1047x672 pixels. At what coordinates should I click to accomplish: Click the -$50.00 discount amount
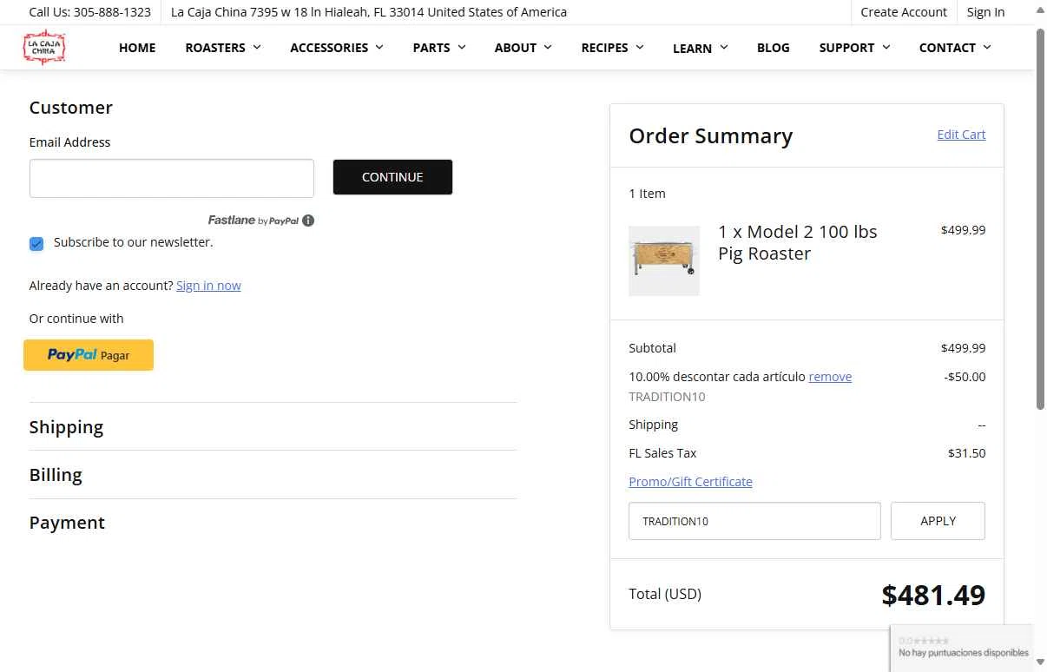click(965, 377)
